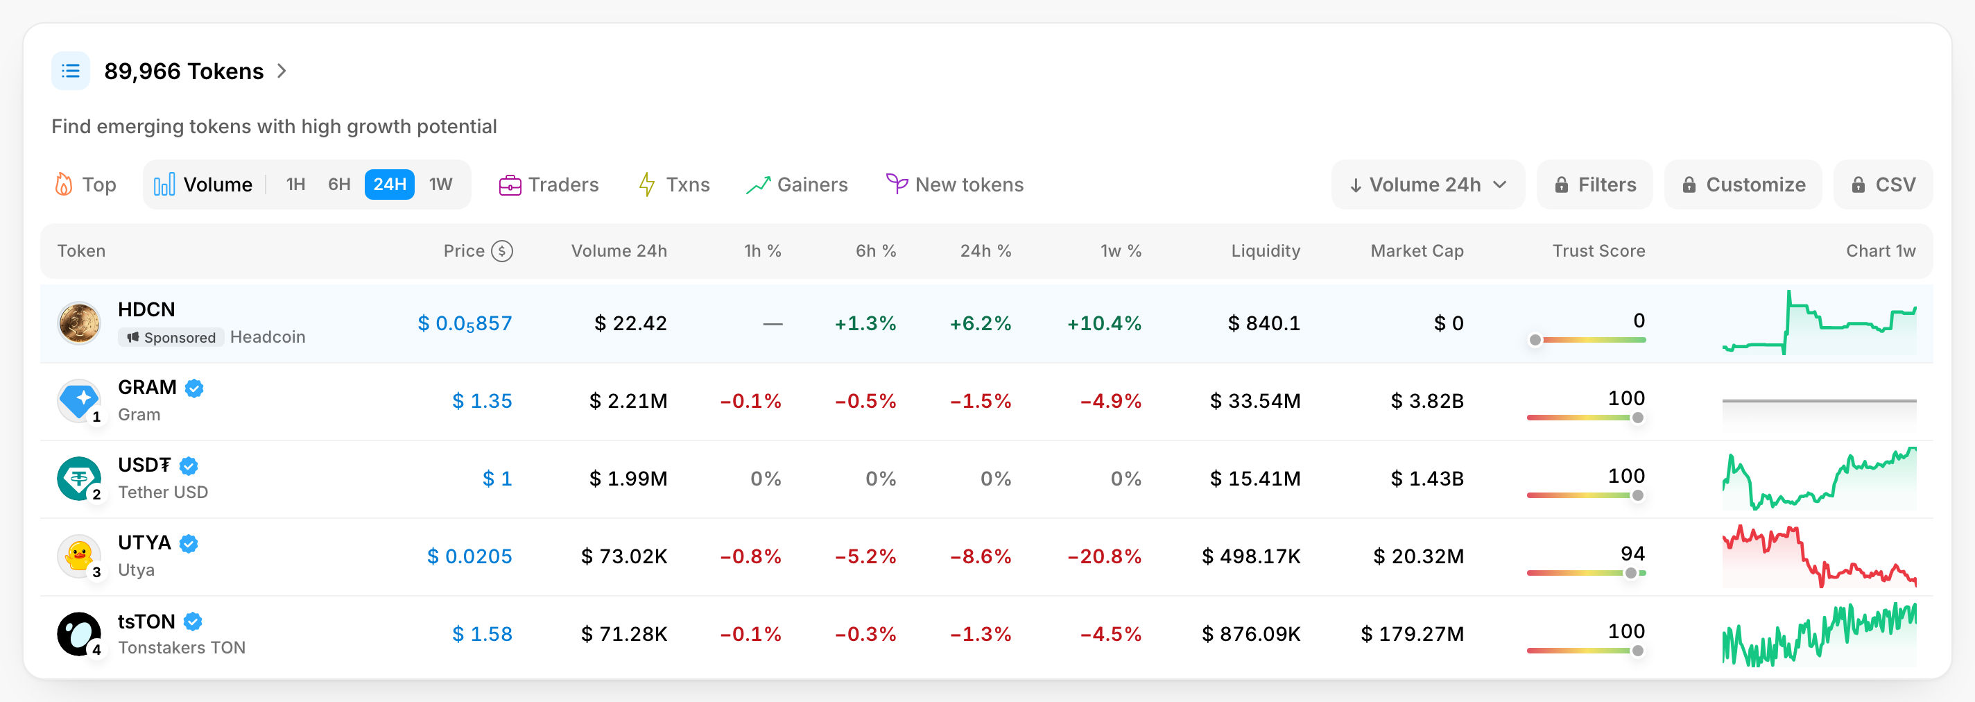Click the Tether USD subtitle
The width and height of the screenshot is (1975, 702).
click(x=163, y=492)
